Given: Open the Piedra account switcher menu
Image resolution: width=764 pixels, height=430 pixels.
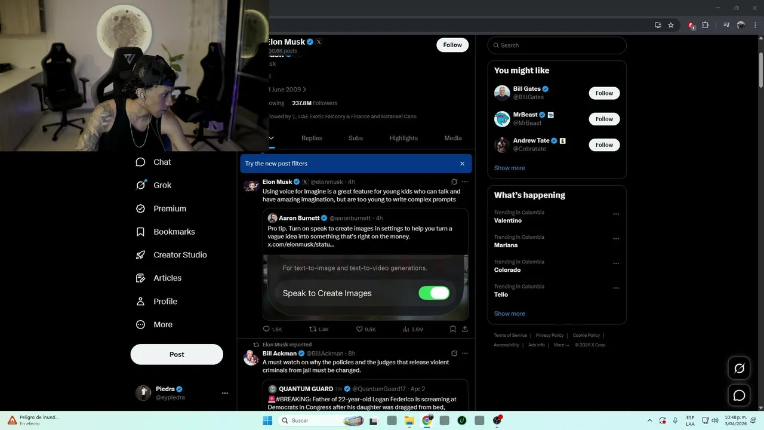Looking at the screenshot, I should 225,393.
